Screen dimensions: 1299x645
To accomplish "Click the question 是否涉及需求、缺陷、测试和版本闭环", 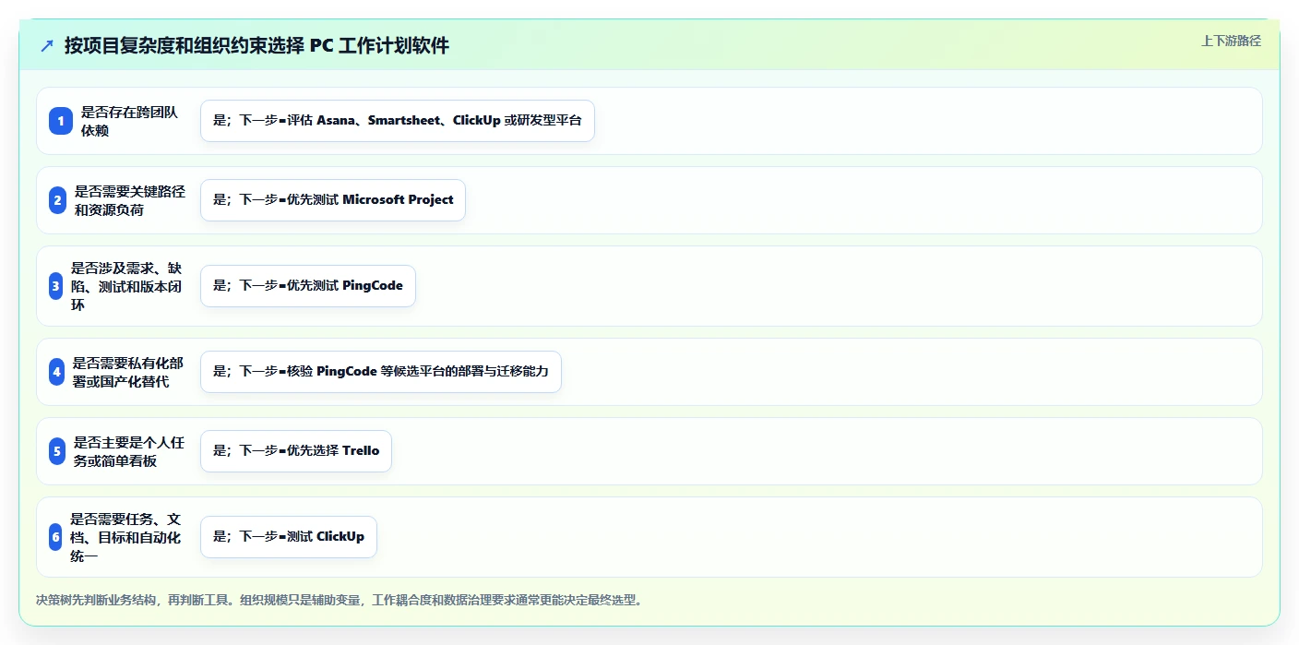I will (125, 286).
